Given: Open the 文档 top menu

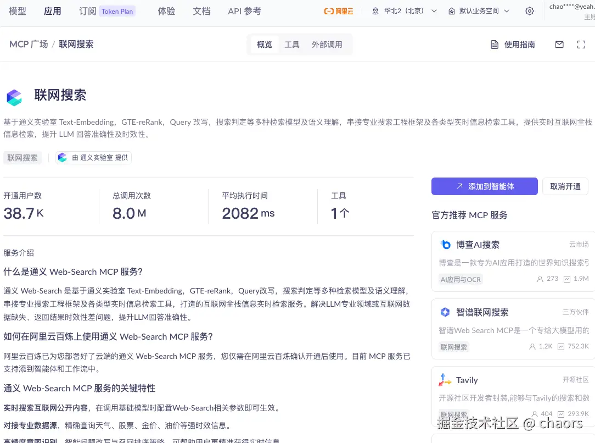Looking at the screenshot, I should tap(201, 11).
